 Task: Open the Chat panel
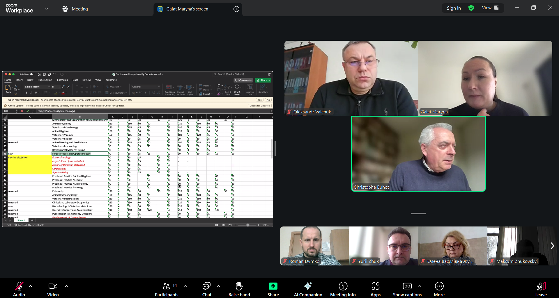coord(207,289)
